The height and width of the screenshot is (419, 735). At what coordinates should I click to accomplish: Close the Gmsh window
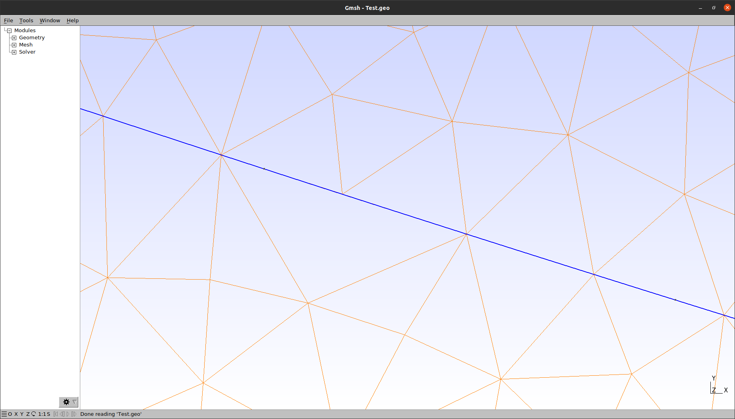pos(727,8)
